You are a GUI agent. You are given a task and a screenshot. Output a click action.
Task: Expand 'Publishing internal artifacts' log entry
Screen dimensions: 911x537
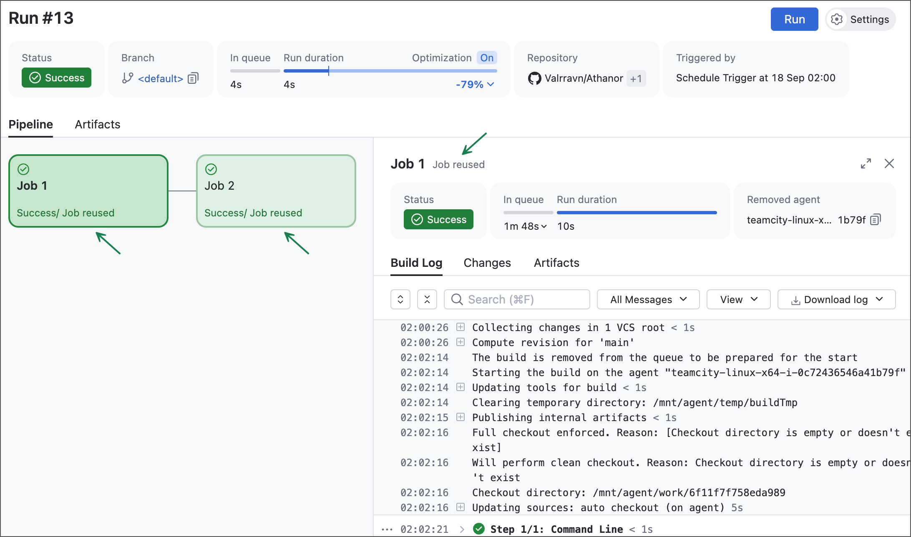[461, 417]
